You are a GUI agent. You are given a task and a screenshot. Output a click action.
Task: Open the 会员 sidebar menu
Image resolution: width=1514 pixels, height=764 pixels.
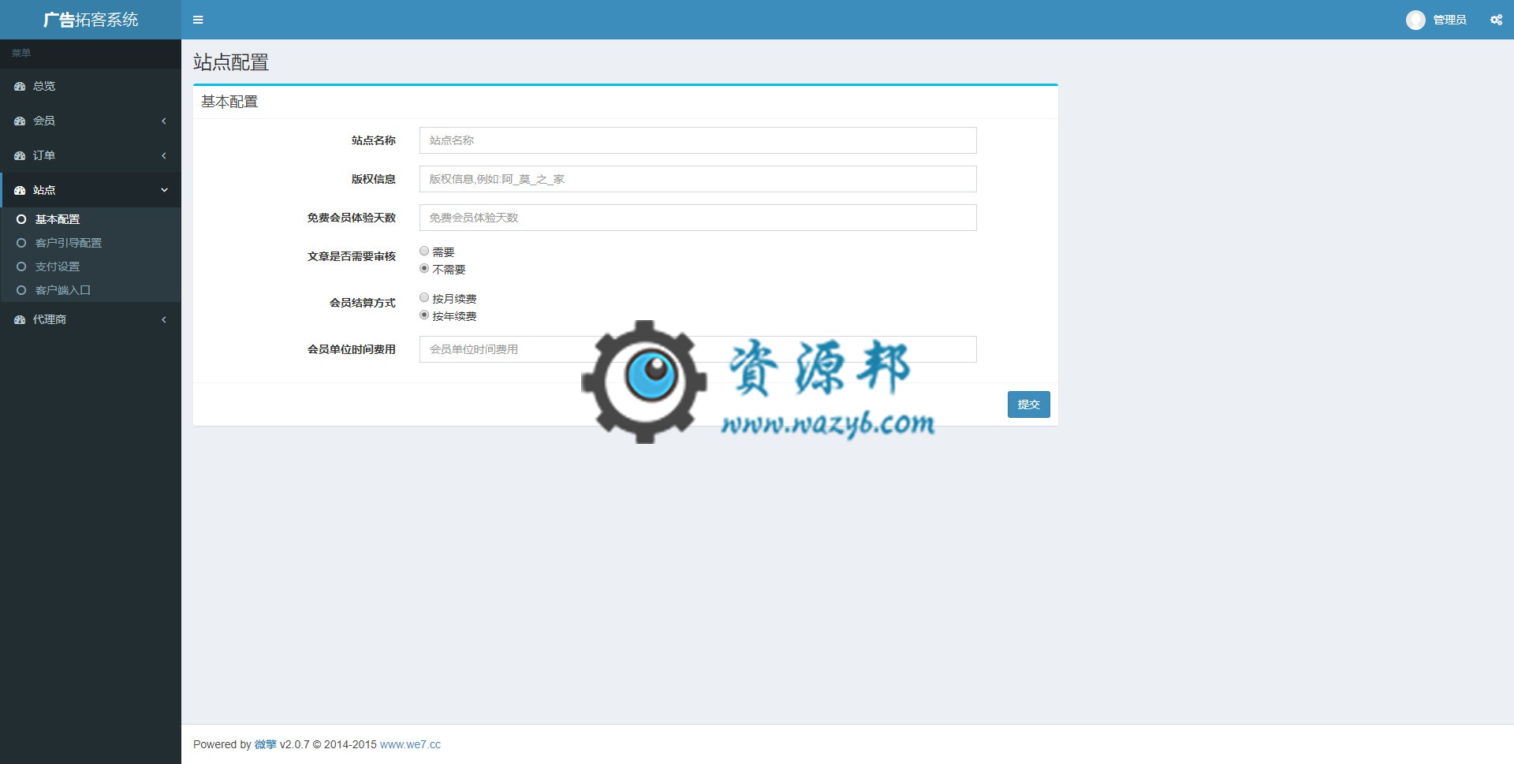pyautogui.click(x=91, y=121)
